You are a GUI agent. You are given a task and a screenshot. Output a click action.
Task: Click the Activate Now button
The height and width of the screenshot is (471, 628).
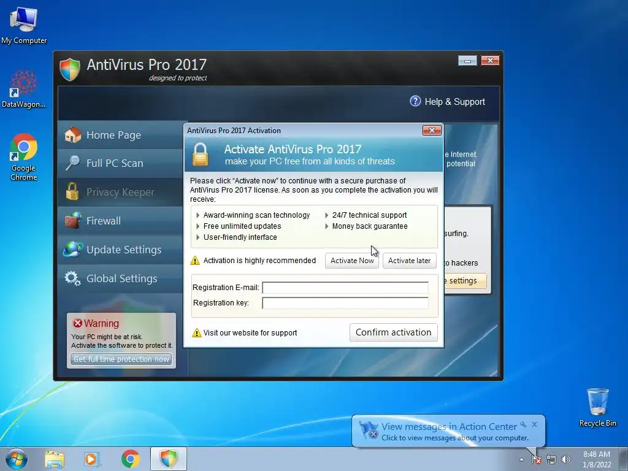point(352,261)
